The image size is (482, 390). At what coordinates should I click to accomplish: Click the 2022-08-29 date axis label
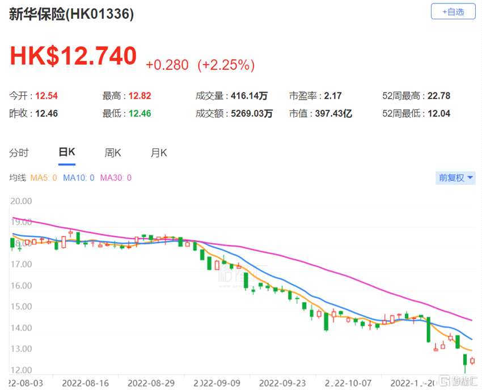tap(151, 383)
